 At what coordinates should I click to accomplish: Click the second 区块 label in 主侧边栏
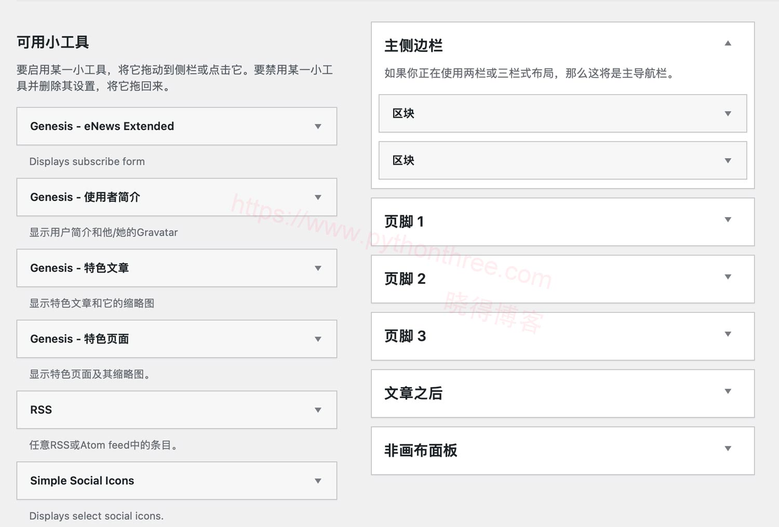[404, 161]
